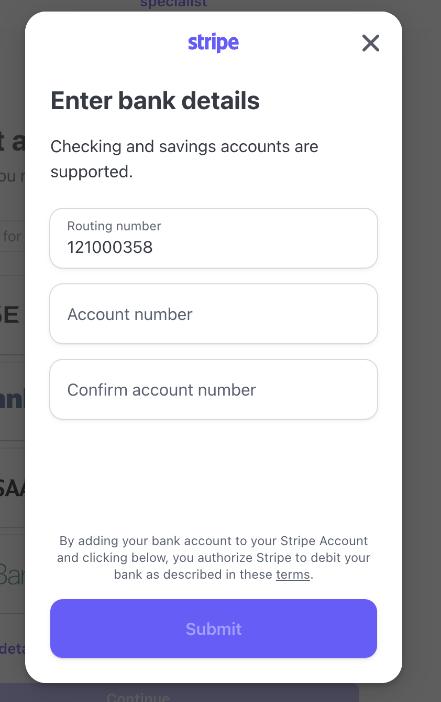Click the background search field showing "for"
441x702 pixels.
pyautogui.click(x=13, y=237)
